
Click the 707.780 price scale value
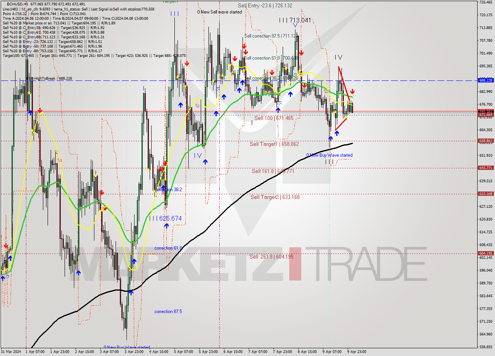pos(486,41)
